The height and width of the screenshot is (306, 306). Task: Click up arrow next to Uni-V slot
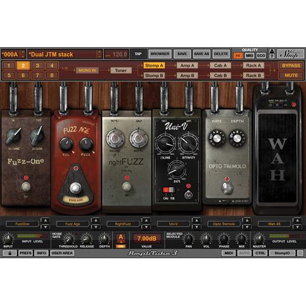[196, 220]
